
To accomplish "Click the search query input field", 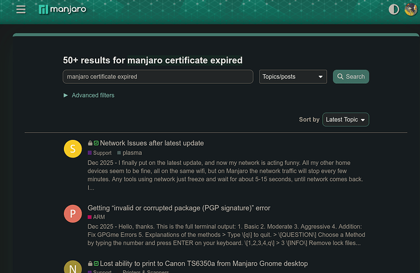I will coord(158,77).
